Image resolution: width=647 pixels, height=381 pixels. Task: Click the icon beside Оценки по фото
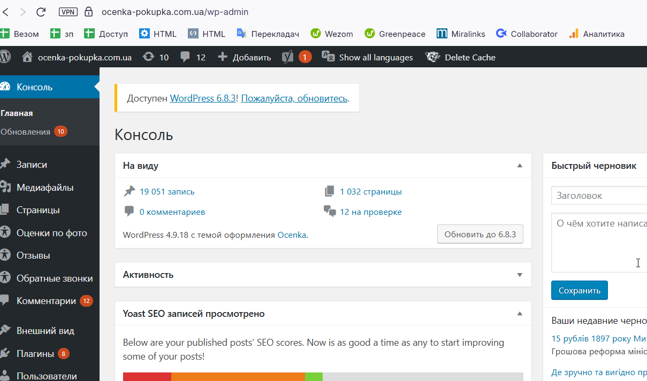click(5, 232)
